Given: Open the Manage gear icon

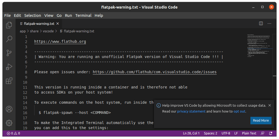Looking at the screenshot, I should (9, 123).
